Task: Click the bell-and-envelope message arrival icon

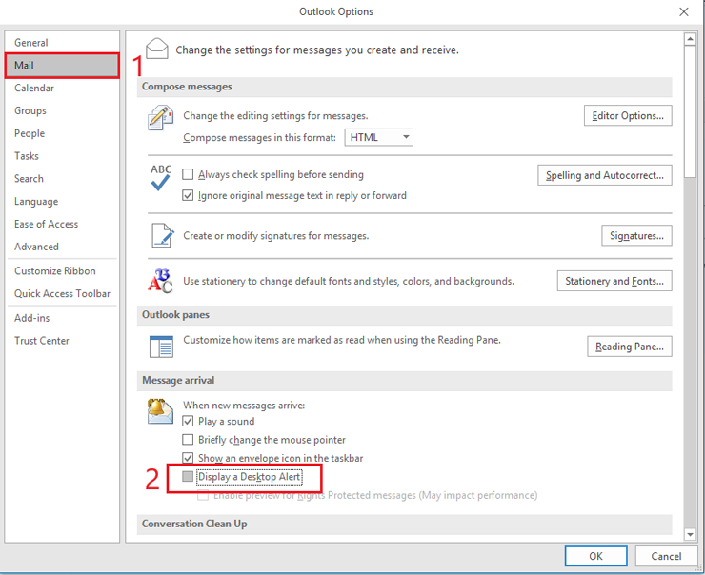Action: coord(160,411)
